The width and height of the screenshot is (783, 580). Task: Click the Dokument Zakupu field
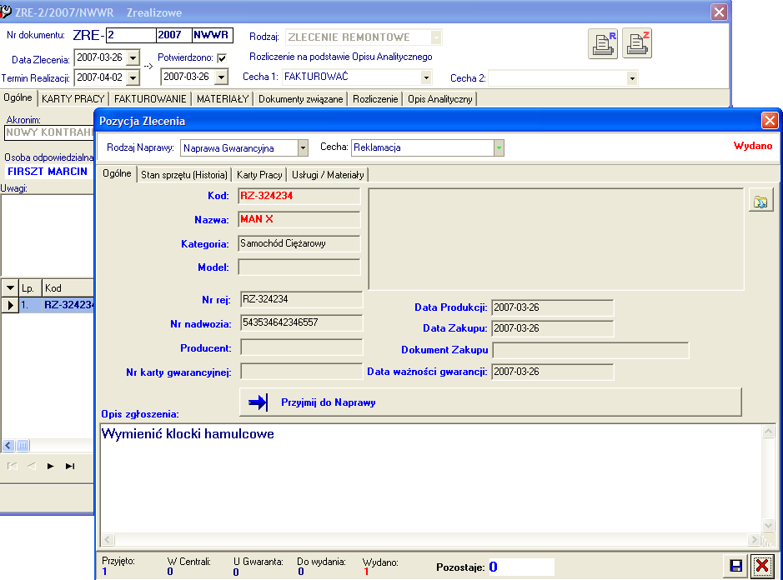coord(590,350)
